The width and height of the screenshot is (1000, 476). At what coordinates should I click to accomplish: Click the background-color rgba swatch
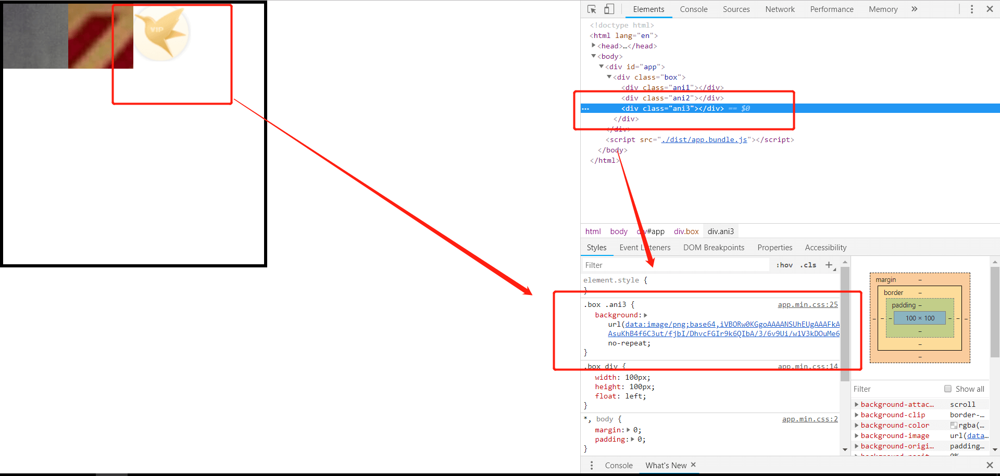pyautogui.click(x=954, y=425)
